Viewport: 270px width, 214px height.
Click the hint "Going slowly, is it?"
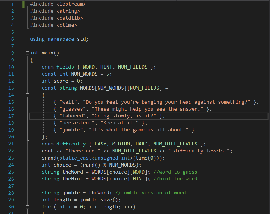(124, 116)
